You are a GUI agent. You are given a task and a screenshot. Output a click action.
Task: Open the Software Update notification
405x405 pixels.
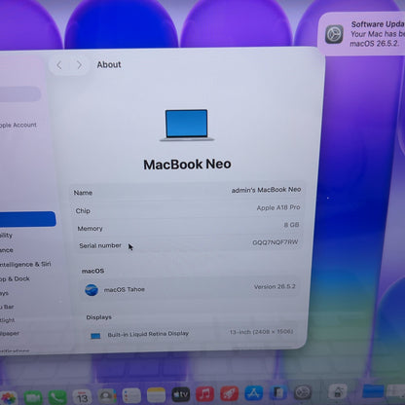361,34
